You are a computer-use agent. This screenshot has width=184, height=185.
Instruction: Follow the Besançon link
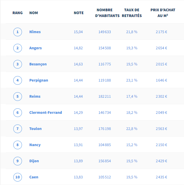pos(38,64)
